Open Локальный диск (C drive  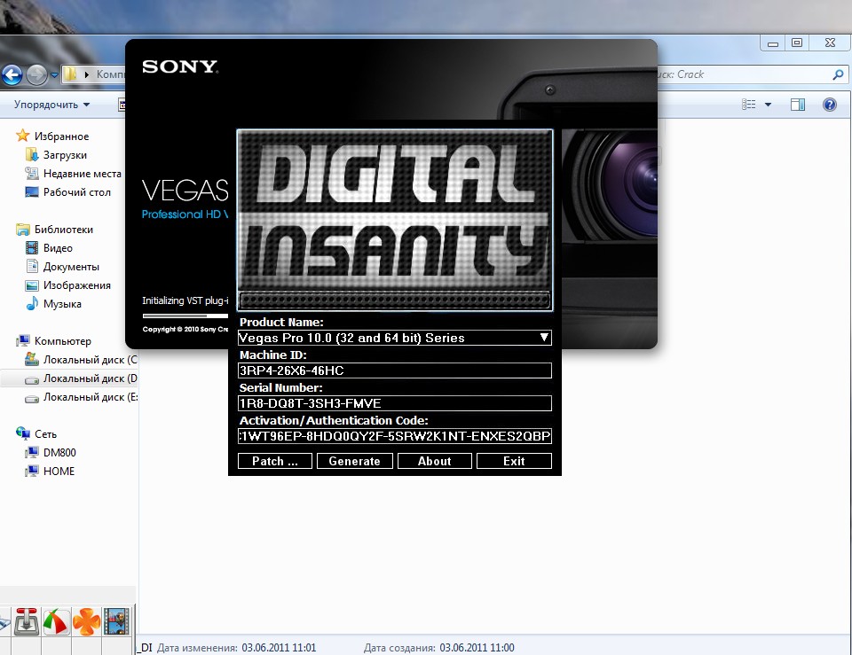(82, 359)
